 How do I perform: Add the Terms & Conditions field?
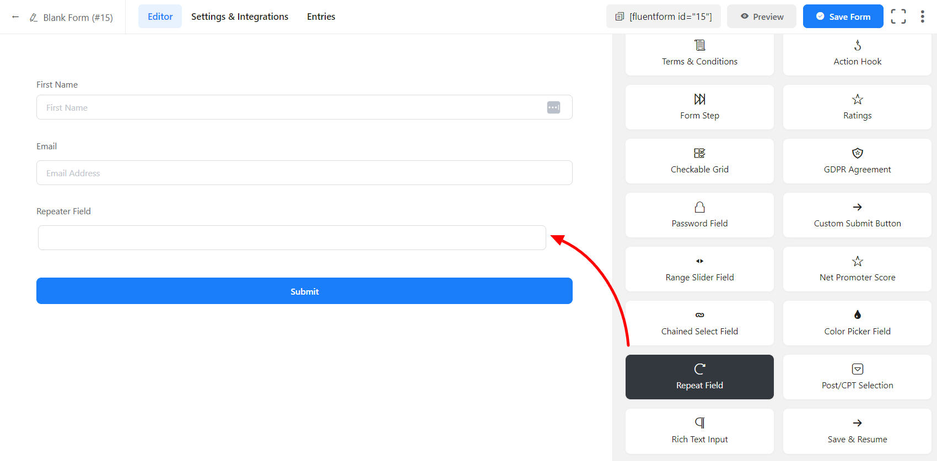coord(699,53)
